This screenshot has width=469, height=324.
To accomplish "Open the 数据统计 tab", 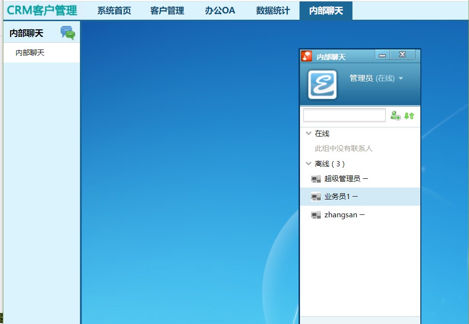I will tap(273, 11).
